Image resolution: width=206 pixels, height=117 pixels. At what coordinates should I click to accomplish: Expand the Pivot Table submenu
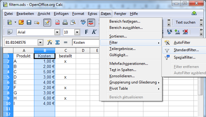tap(131, 88)
